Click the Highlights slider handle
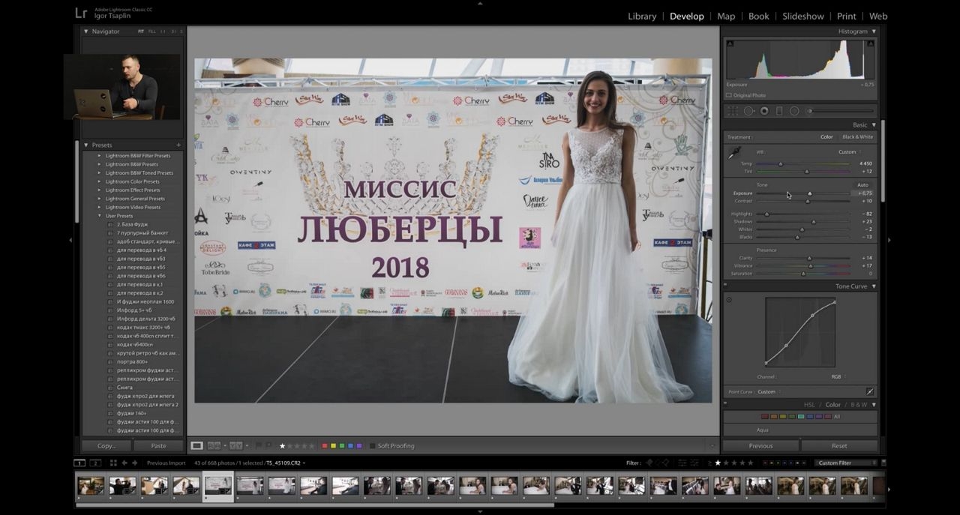Screen dimensions: 960x515 click(x=766, y=214)
